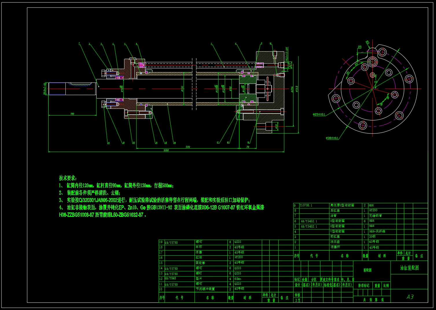Click the last note line 'H06-ZZBG51008-87'
436x310 pixels.
pos(103,215)
